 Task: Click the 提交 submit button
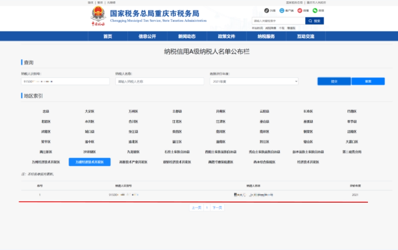point(334,81)
